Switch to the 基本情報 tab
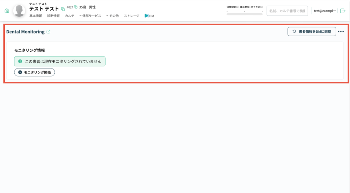The image size is (350, 193). tap(36, 16)
